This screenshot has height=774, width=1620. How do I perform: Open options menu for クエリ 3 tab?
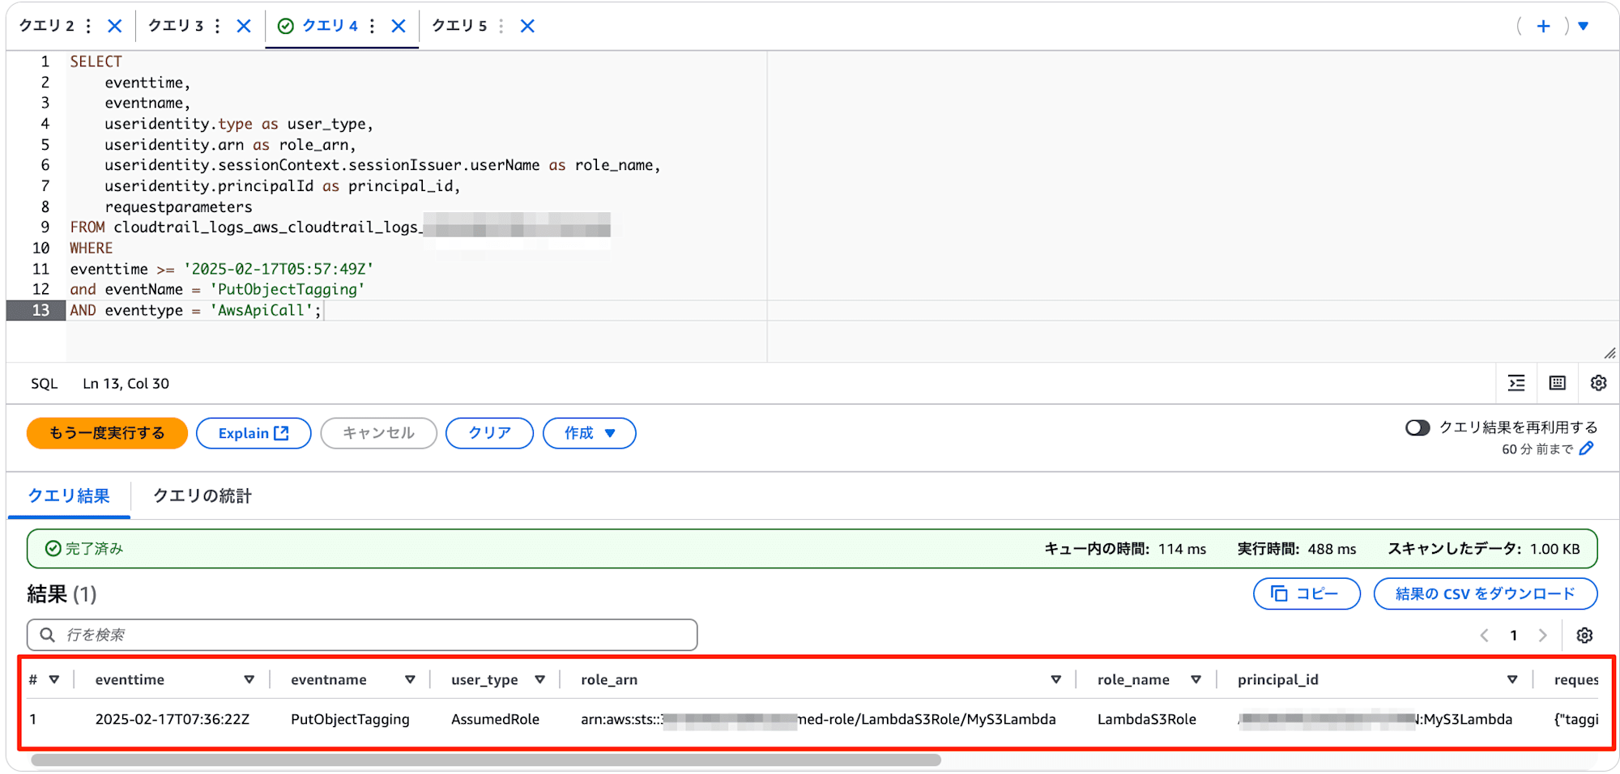pos(217,26)
